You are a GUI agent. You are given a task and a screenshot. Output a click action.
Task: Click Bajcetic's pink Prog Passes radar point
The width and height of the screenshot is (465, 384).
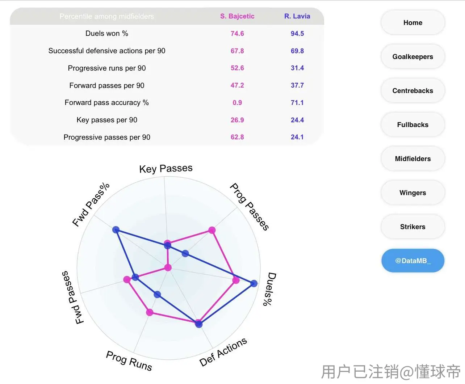tap(212, 230)
